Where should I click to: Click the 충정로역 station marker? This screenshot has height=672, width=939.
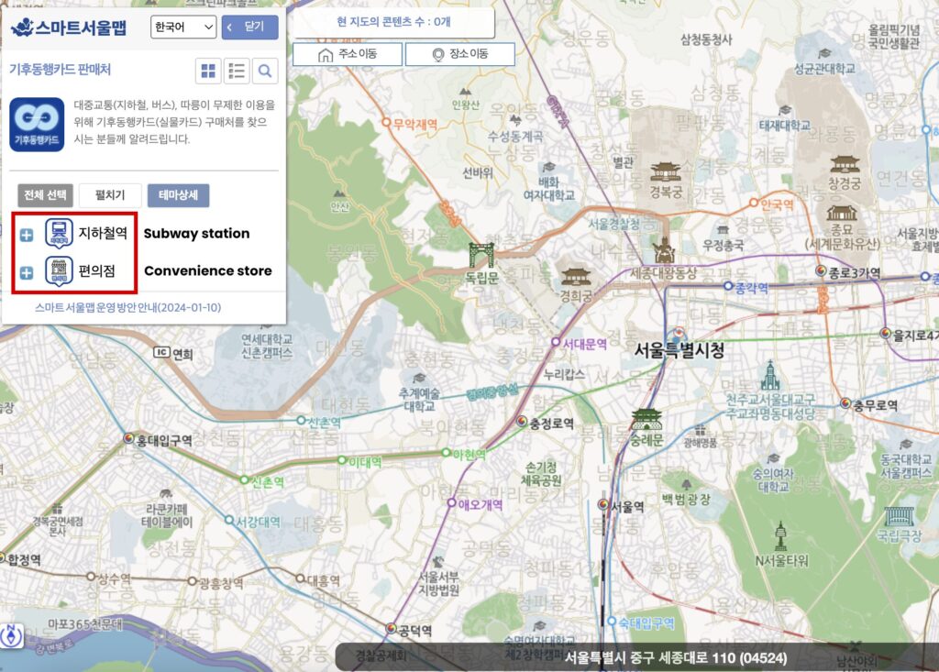[522, 422]
